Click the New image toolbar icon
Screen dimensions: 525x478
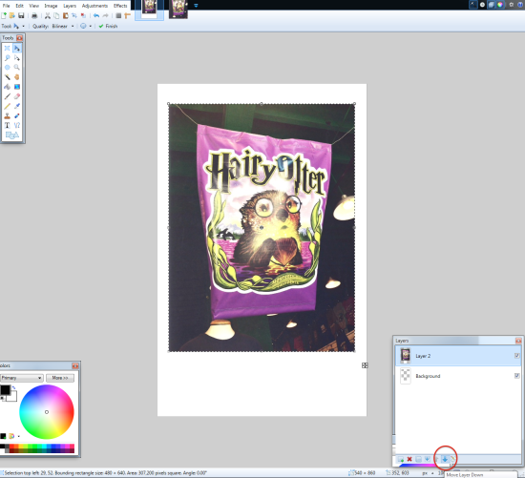coord(4,15)
